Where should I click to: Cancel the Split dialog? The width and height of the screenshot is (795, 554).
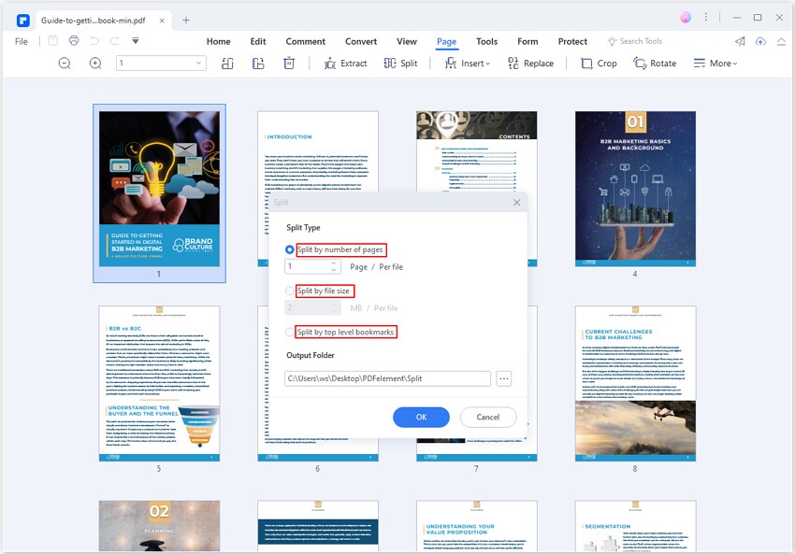point(487,417)
